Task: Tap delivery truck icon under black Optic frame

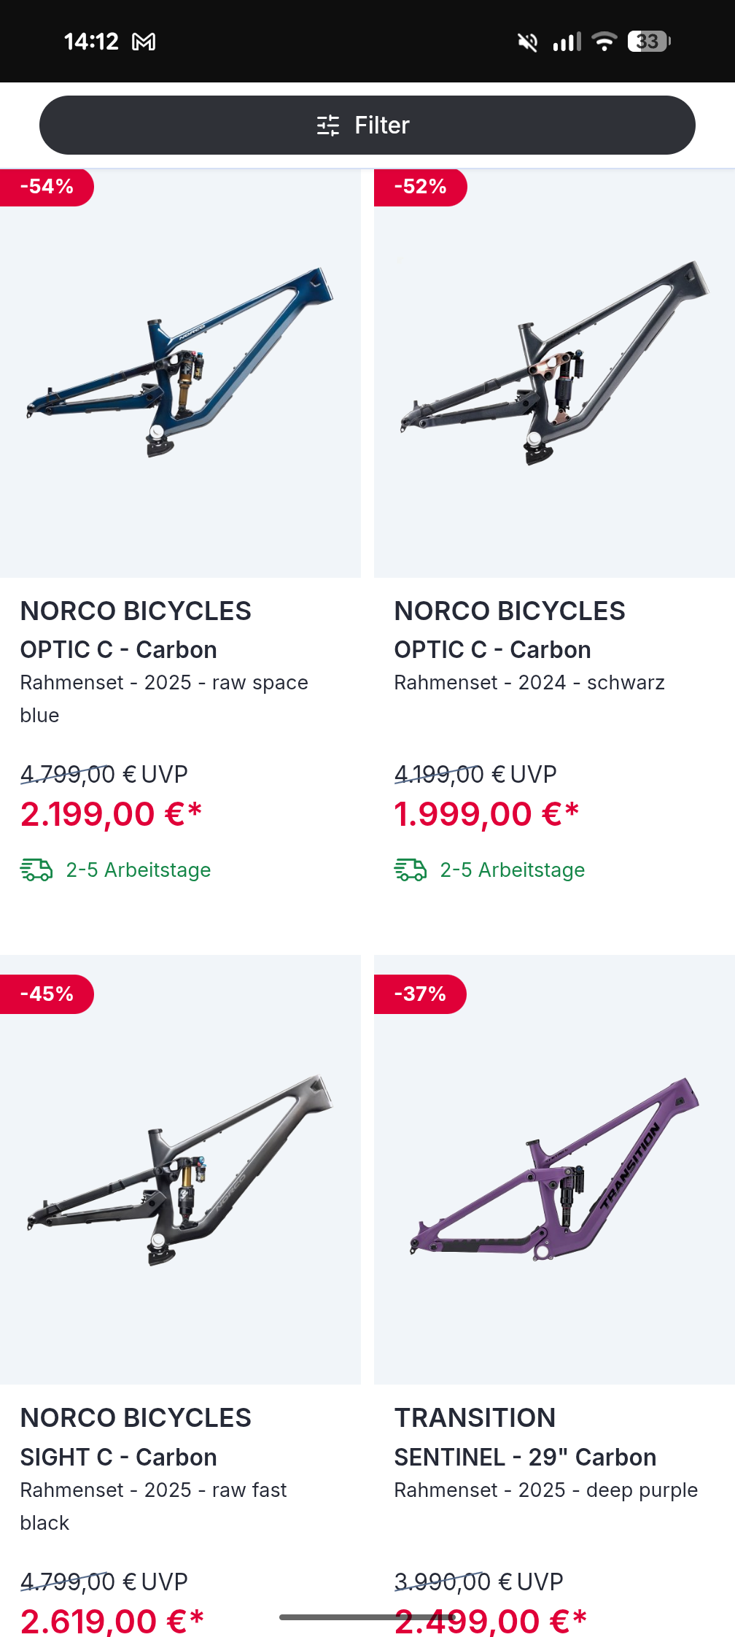Action: point(411,870)
